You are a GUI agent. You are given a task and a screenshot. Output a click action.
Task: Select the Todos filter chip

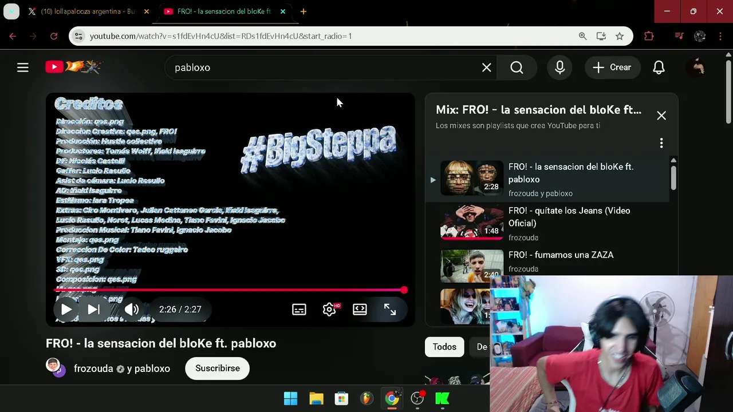tap(444, 347)
